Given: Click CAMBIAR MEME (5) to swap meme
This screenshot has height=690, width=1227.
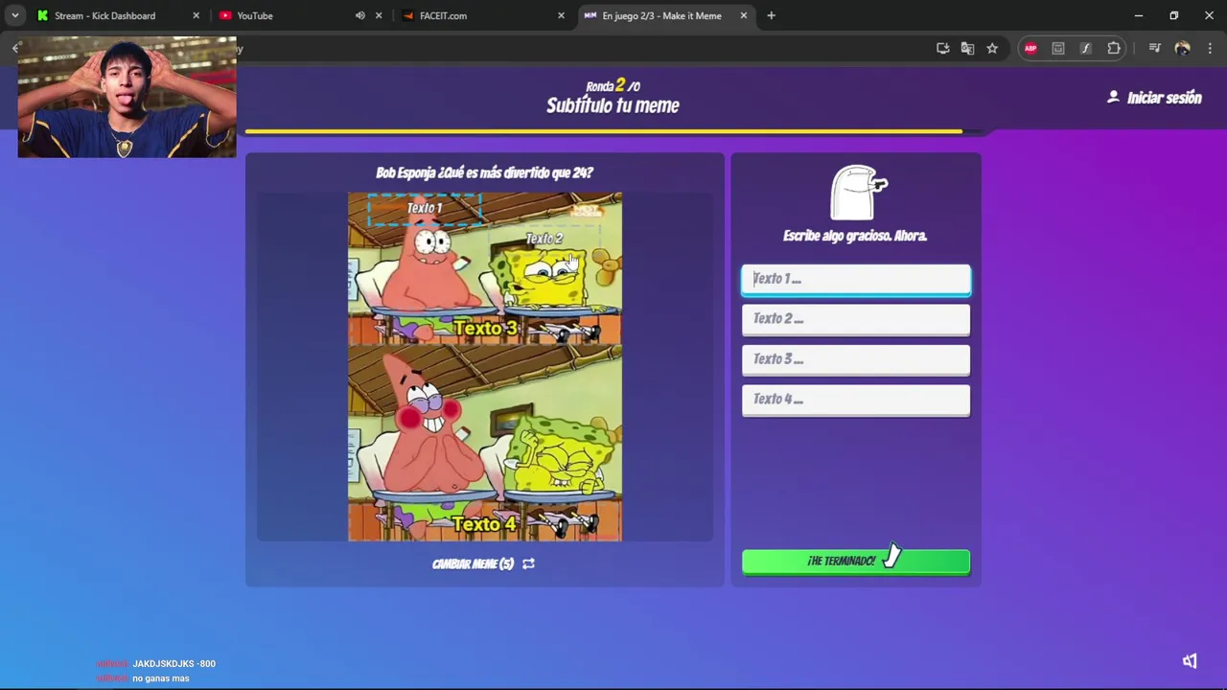Looking at the screenshot, I should point(483,563).
